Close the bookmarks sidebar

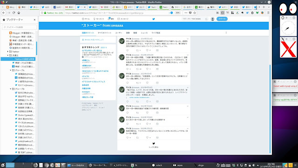click(34, 20)
